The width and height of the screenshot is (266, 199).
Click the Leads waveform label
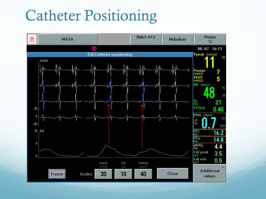pyautogui.click(x=44, y=61)
